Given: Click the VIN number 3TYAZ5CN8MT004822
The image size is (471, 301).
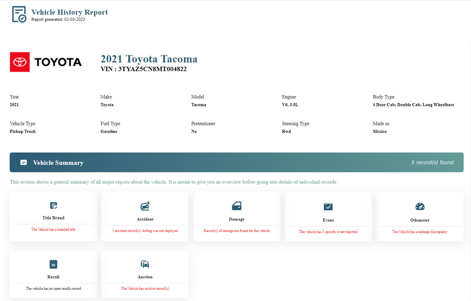Looking at the screenshot, I should 152,69.
